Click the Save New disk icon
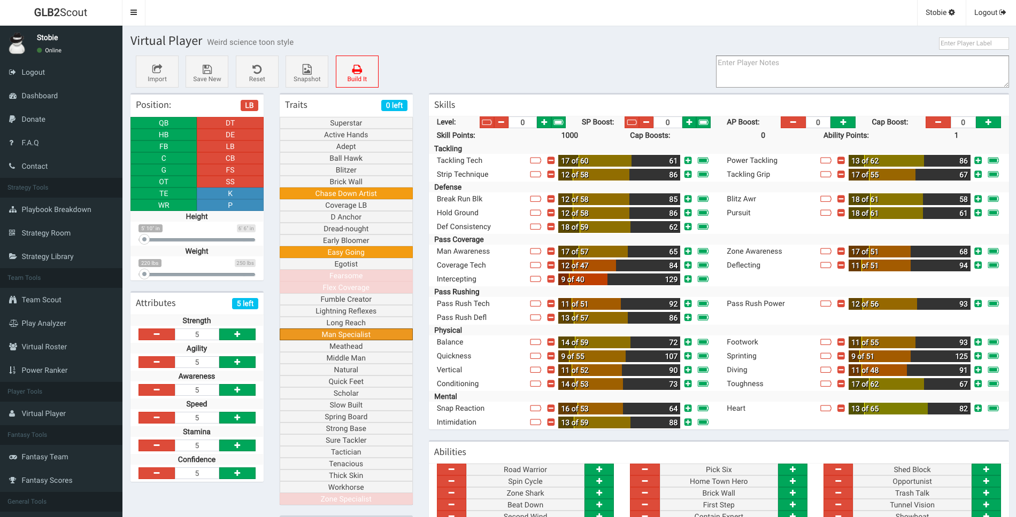Image resolution: width=1016 pixels, height=517 pixels. click(207, 69)
